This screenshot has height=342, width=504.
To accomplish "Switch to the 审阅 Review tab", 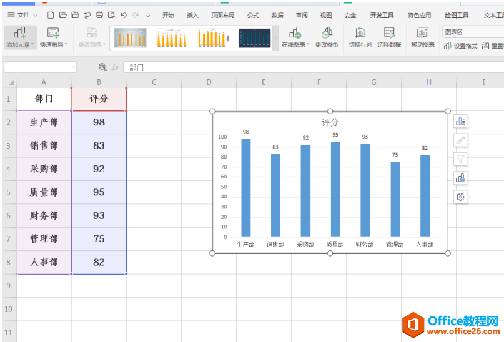I will (302, 15).
